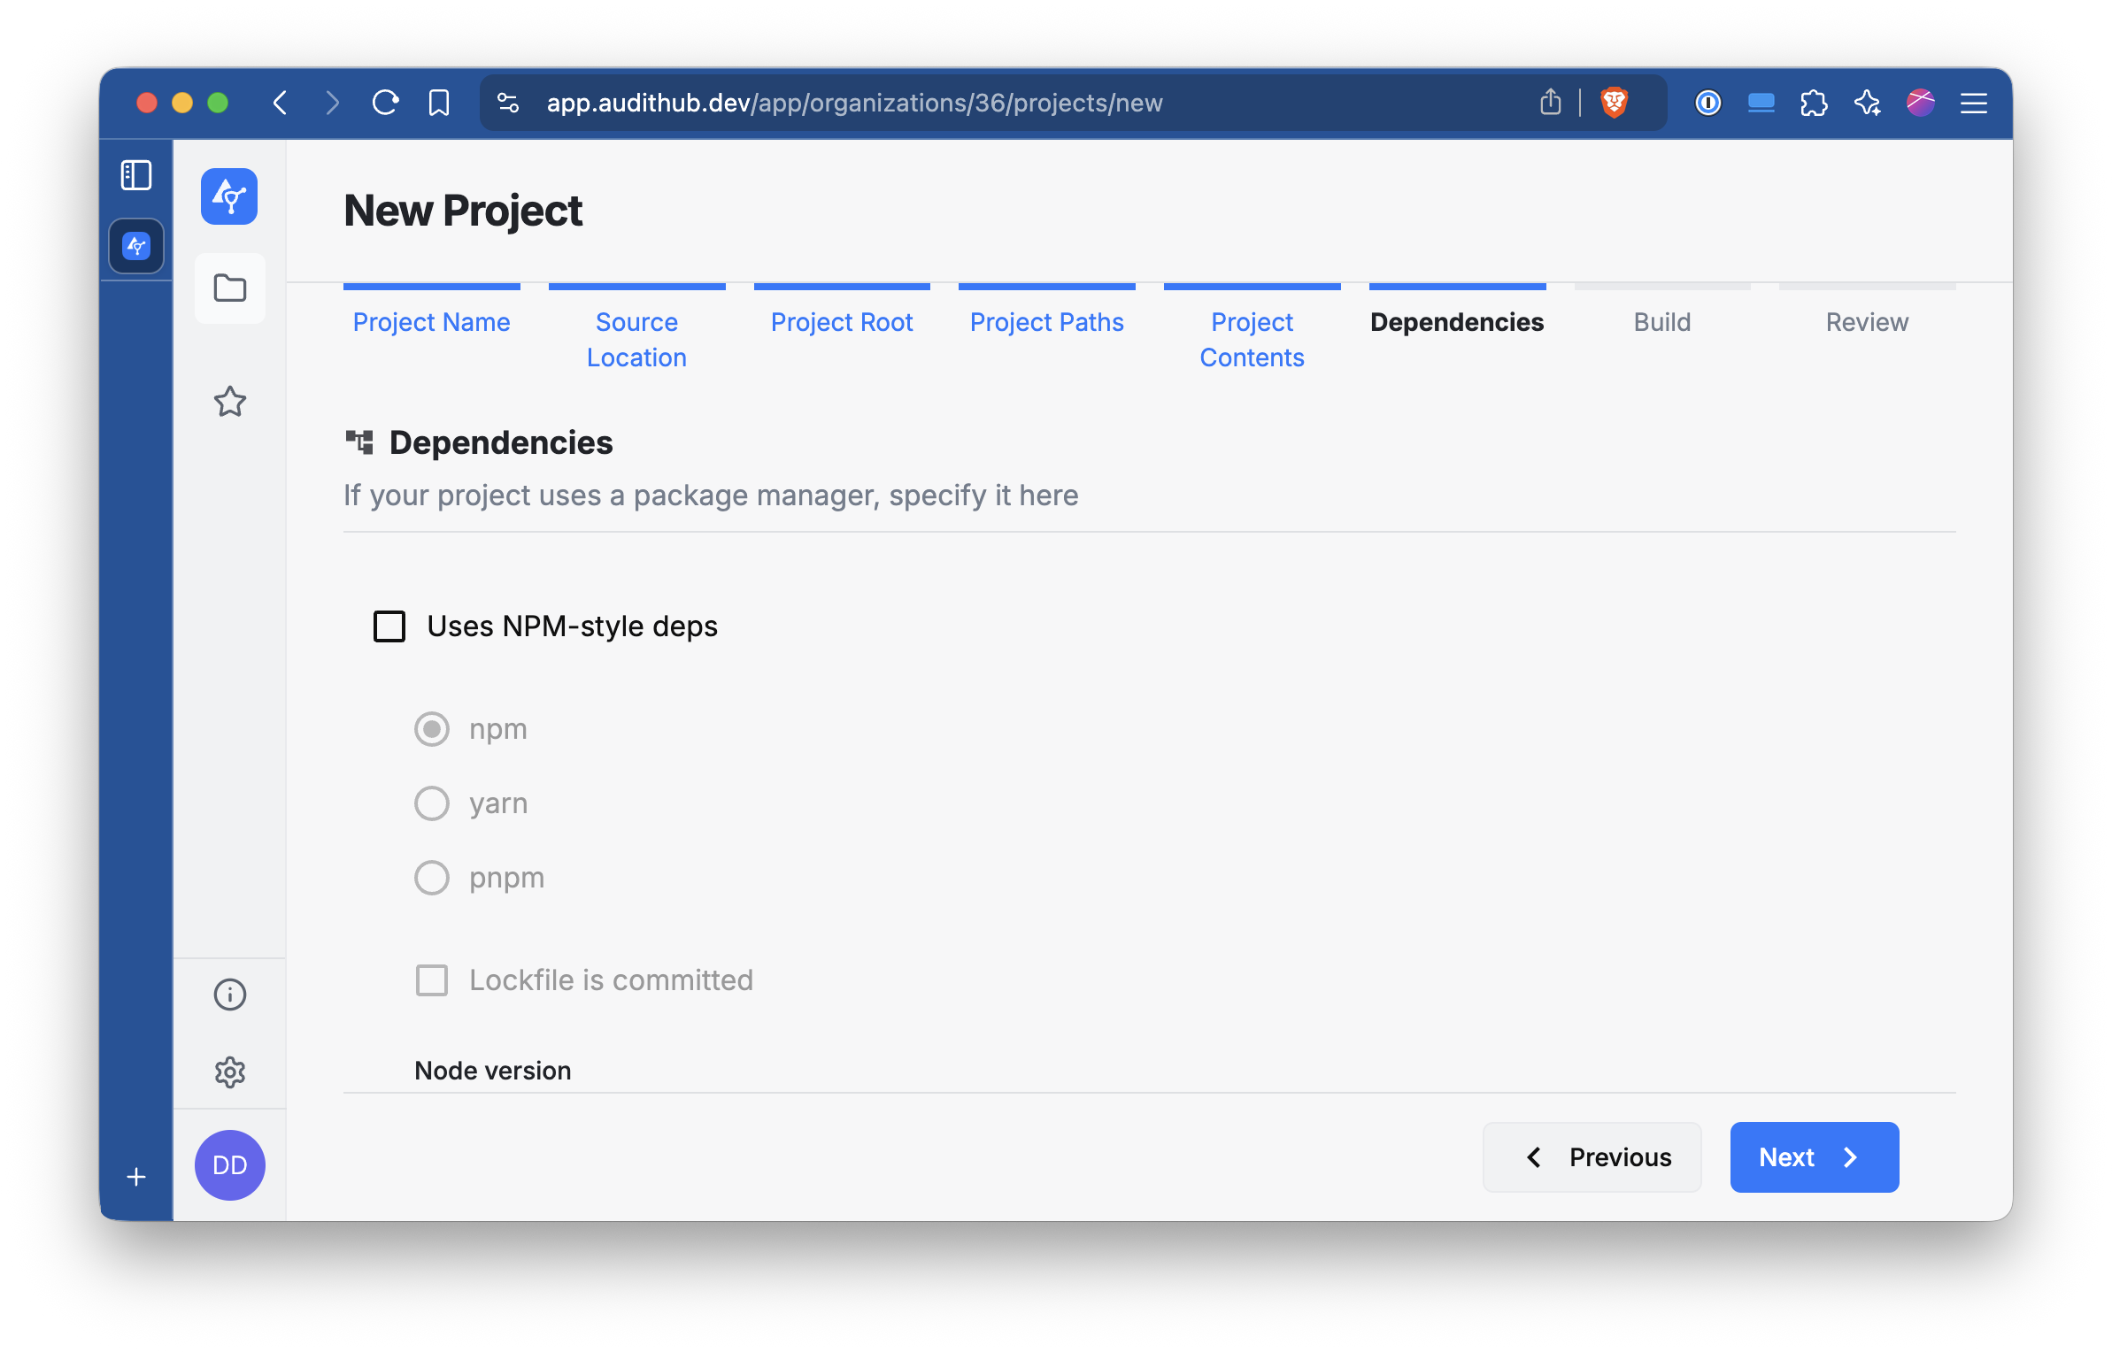Open settings via the gear icon
This screenshot has height=1352, width=2112.
click(229, 1072)
